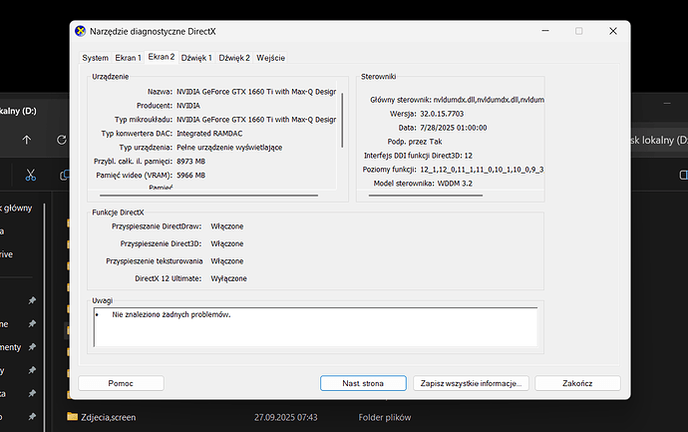This screenshot has height=432, width=688.
Task: Open the Wejście tab
Action: coord(271,58)
